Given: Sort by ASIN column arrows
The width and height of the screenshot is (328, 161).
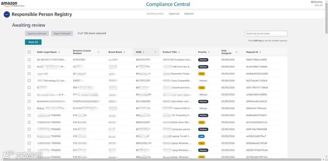Looking at the screenshot, I should coord(143,52).
